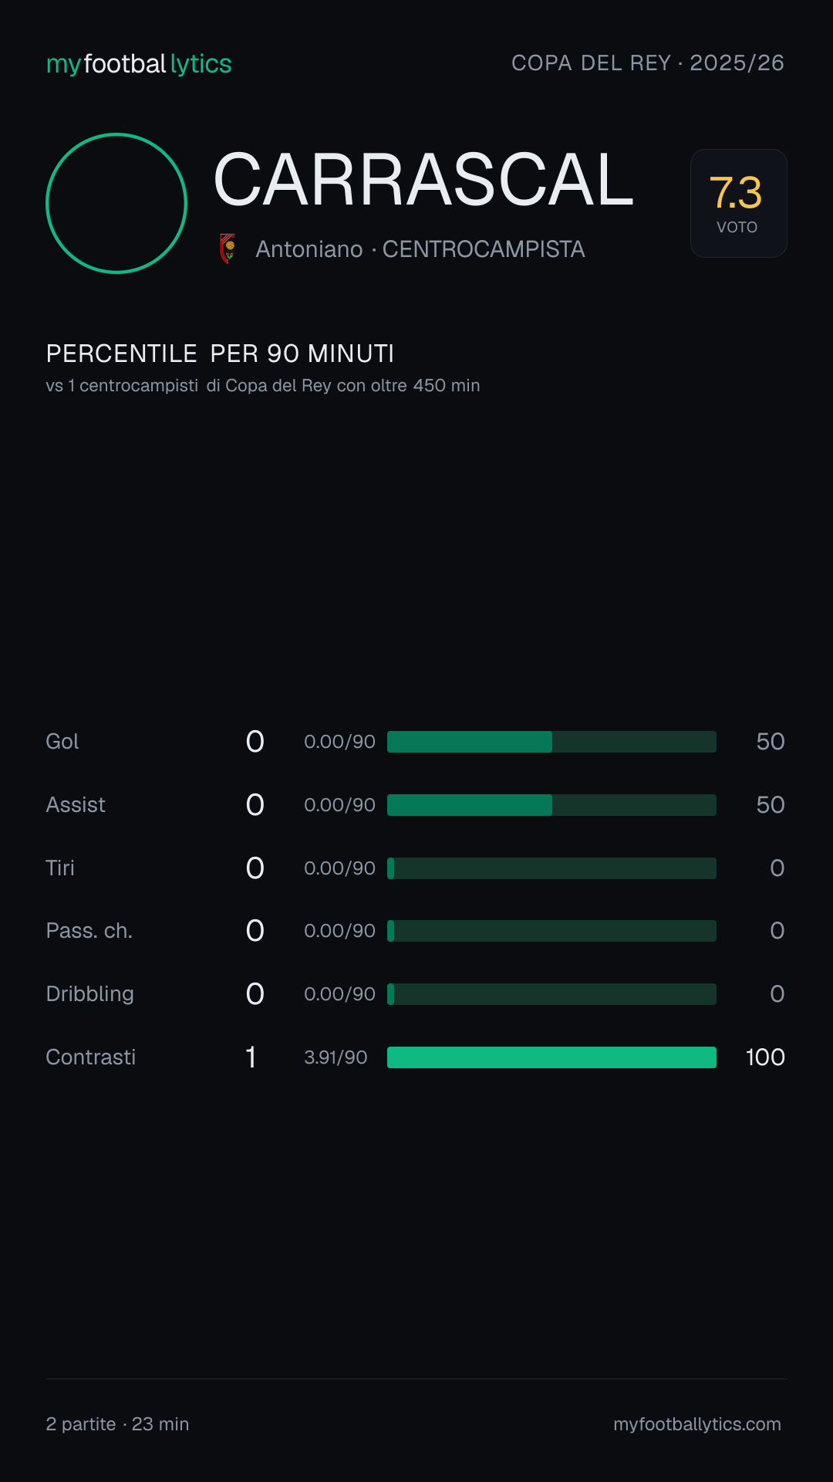833x1482 pixels.
Task: Click the 100 percentile value for Contrasti
Action: [x=765, y=1057]
